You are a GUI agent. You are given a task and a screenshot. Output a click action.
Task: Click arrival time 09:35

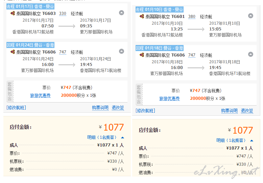click(86, 26)
